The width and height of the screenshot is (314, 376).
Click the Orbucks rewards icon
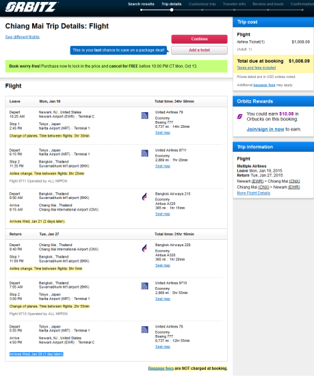coord(240,116)
